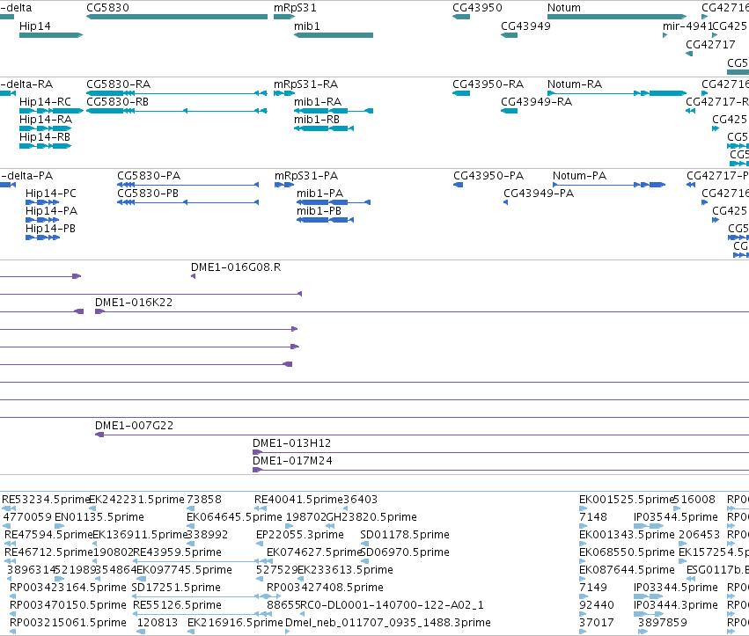The height and width of the screenshot is (636, 749).
Task: Click the DME1-017M24 BAC label
Action: 292,461
